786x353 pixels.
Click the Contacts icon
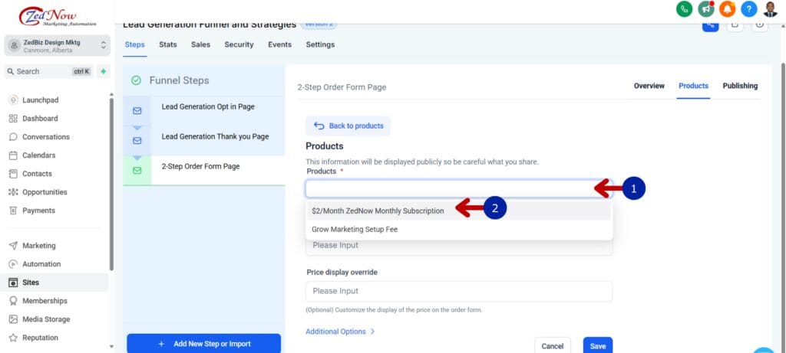[14, 174]
